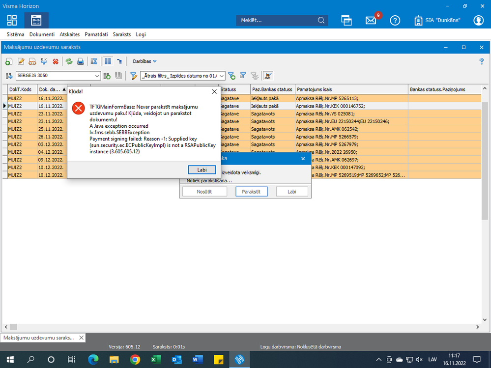Toggle the column view mode button
The image size is (491, 368).
tap(107, 61)
